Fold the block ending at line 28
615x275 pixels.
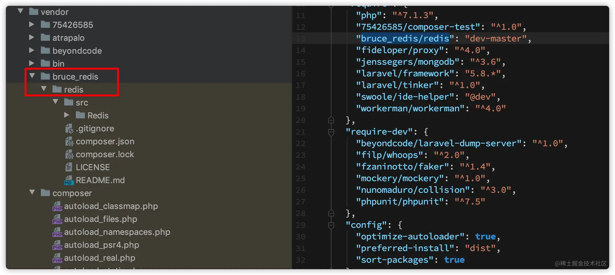(331, 213)
